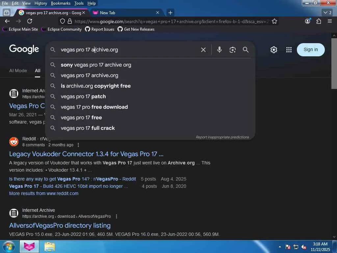
Task: Choose suggestion 'vegas pro 17 patch'
Action: (x=150, y=97)
